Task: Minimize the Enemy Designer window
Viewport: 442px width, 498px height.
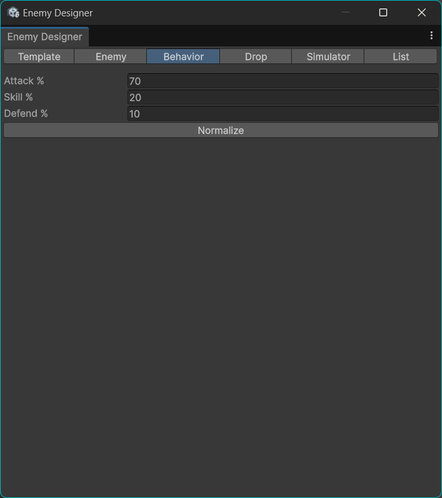Action: click(x=345, y=12)
